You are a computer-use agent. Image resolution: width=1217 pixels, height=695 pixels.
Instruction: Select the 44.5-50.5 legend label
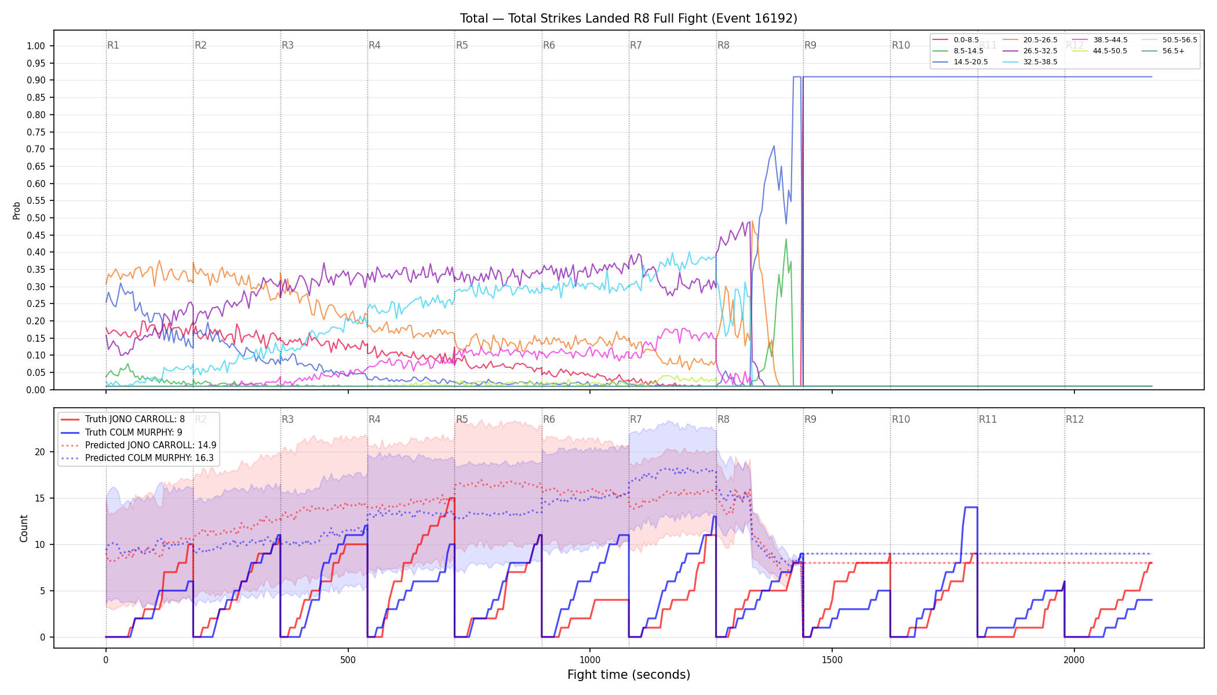tap(1110, 51)
